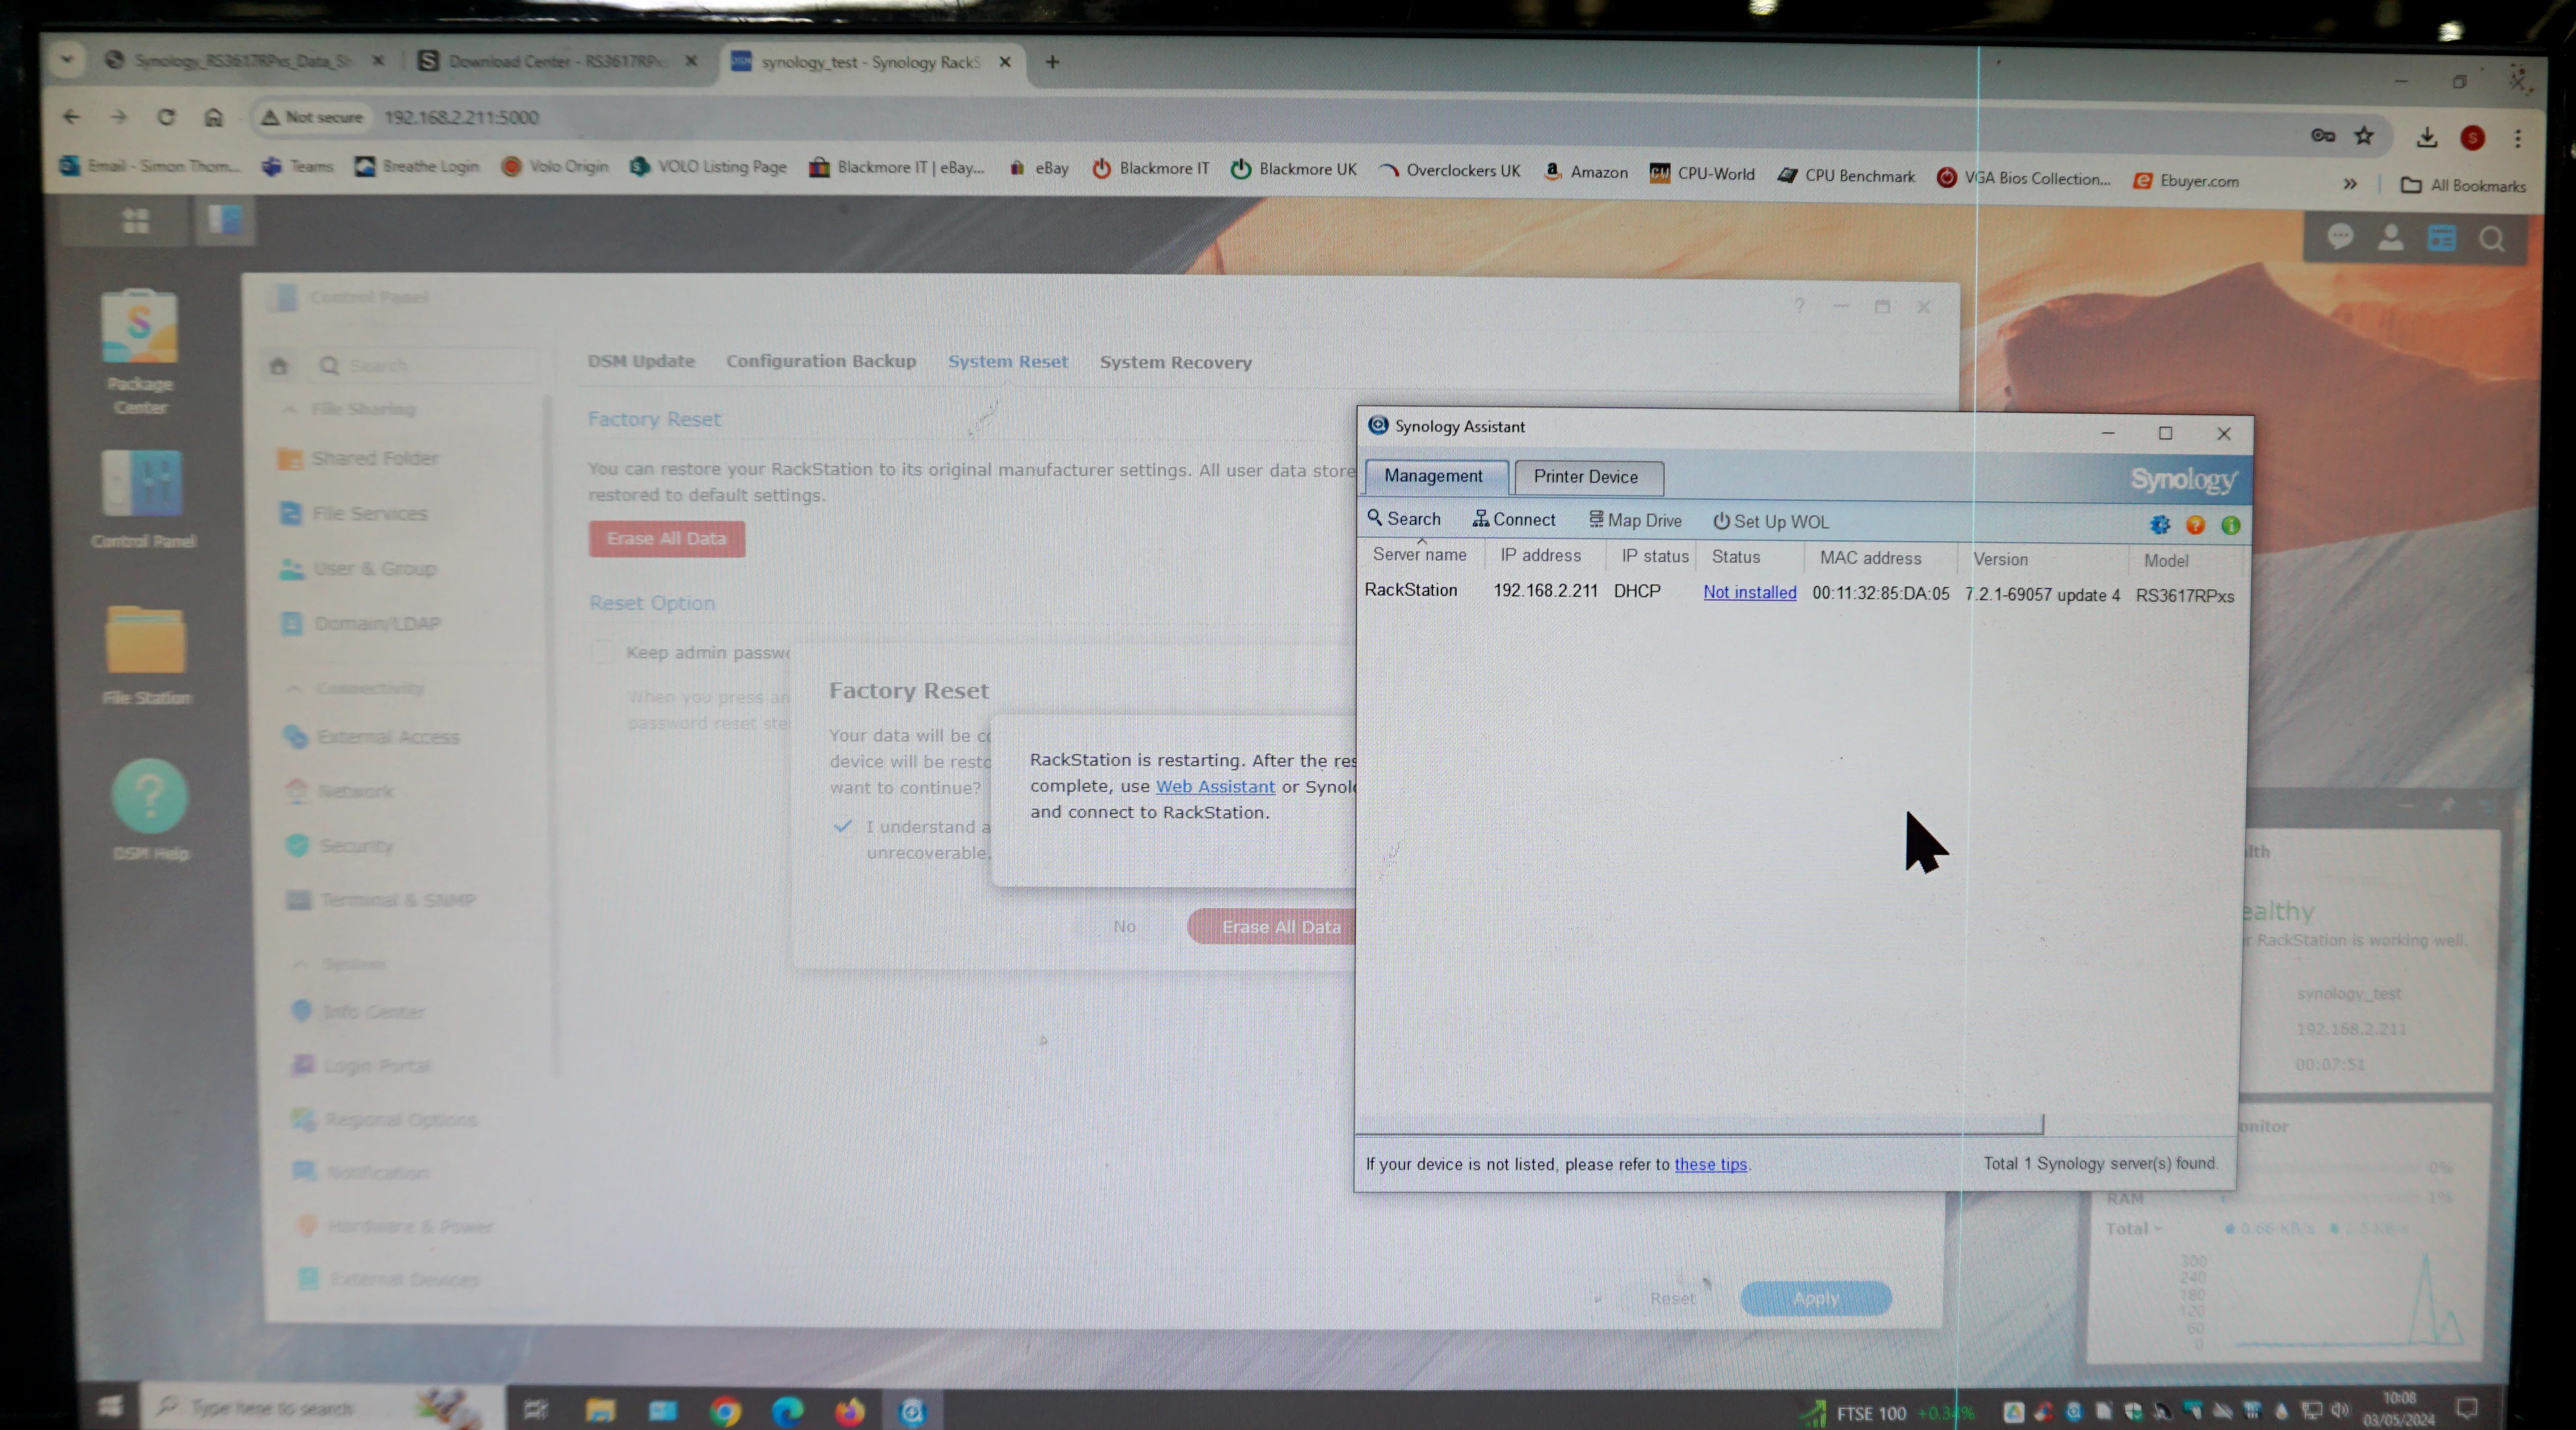The image size is (2576, 1430).
Task: Click the 192.168.2.211 IP address cell
Action: point(1545,591)
